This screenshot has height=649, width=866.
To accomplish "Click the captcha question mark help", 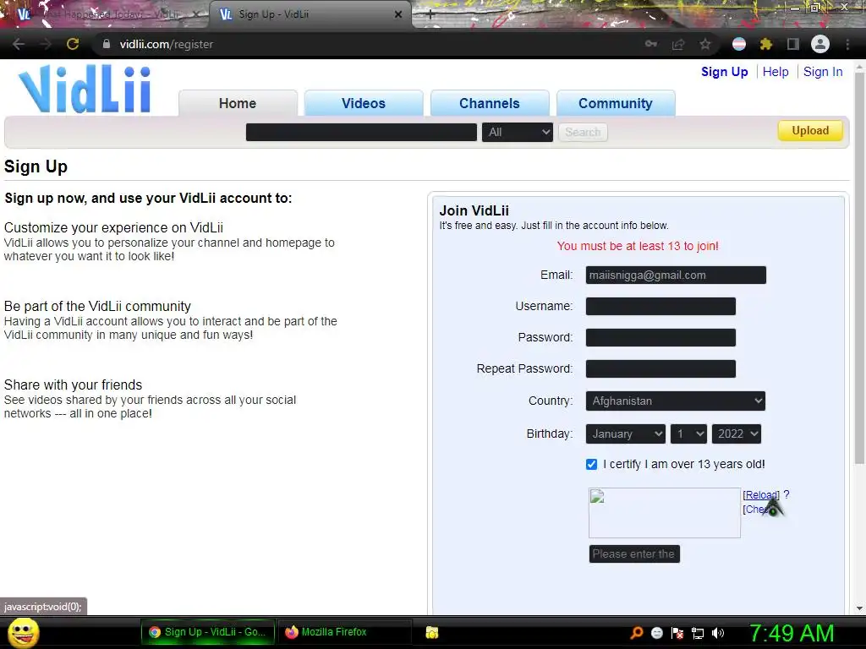I will [787, 494].
